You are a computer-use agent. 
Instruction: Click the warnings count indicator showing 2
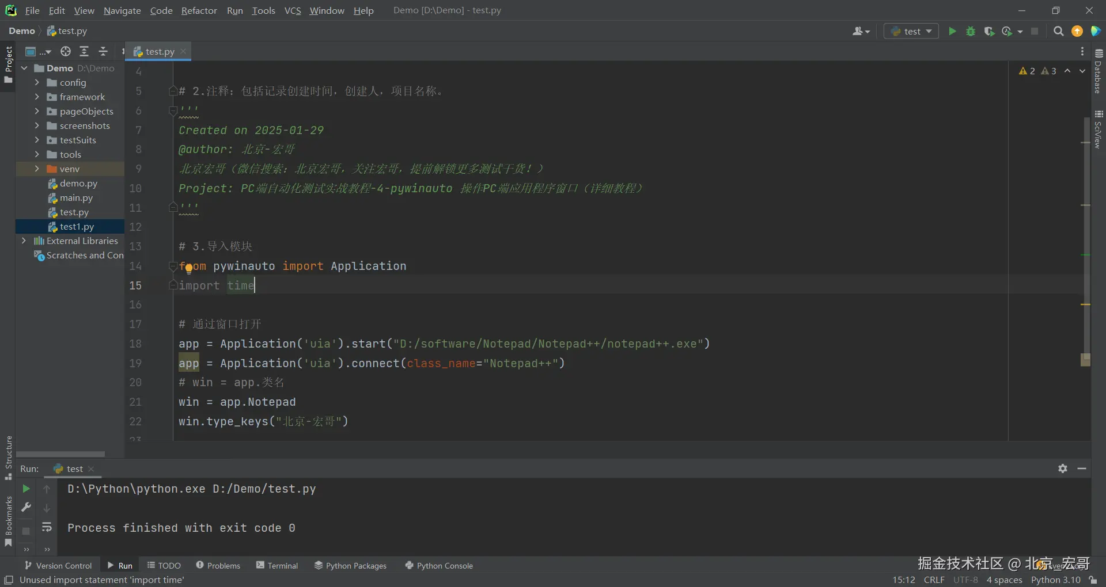point(1027,71)
